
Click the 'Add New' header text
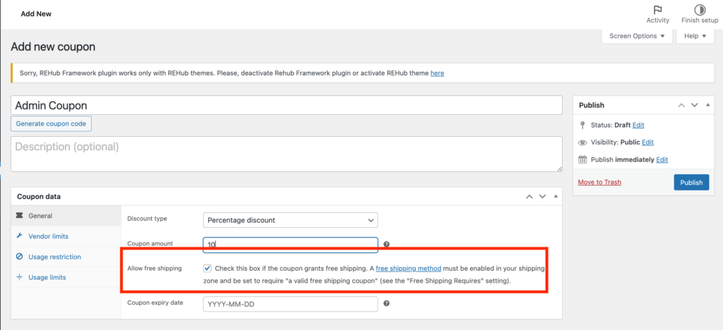point(36,14)
